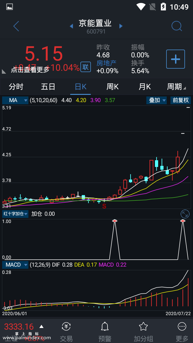The height and width of the screenshot is (343, 193).
Task: Open the gallery notification icon in status bar
Action: pyautogui.click(x=10, y=7)
